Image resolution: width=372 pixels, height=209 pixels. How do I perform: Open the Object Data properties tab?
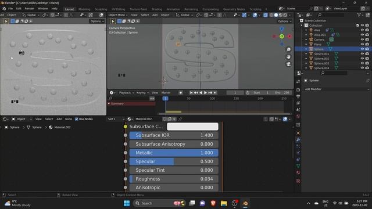pos(298,166)
